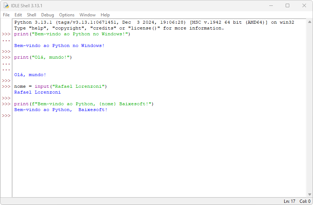
Task: Close the IDLE Shell window
Action: (304, 5)
